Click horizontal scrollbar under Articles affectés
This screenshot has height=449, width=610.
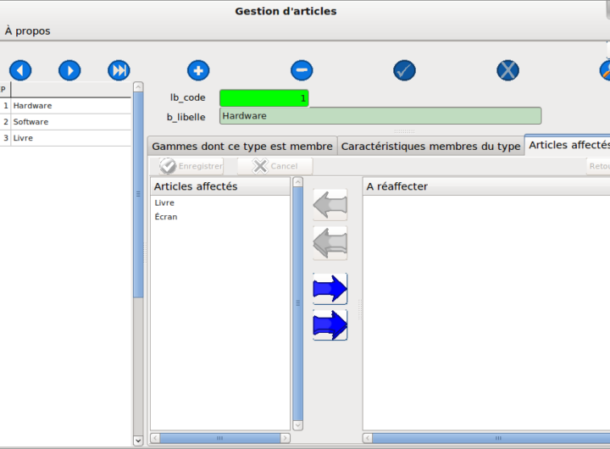[219, 438]
